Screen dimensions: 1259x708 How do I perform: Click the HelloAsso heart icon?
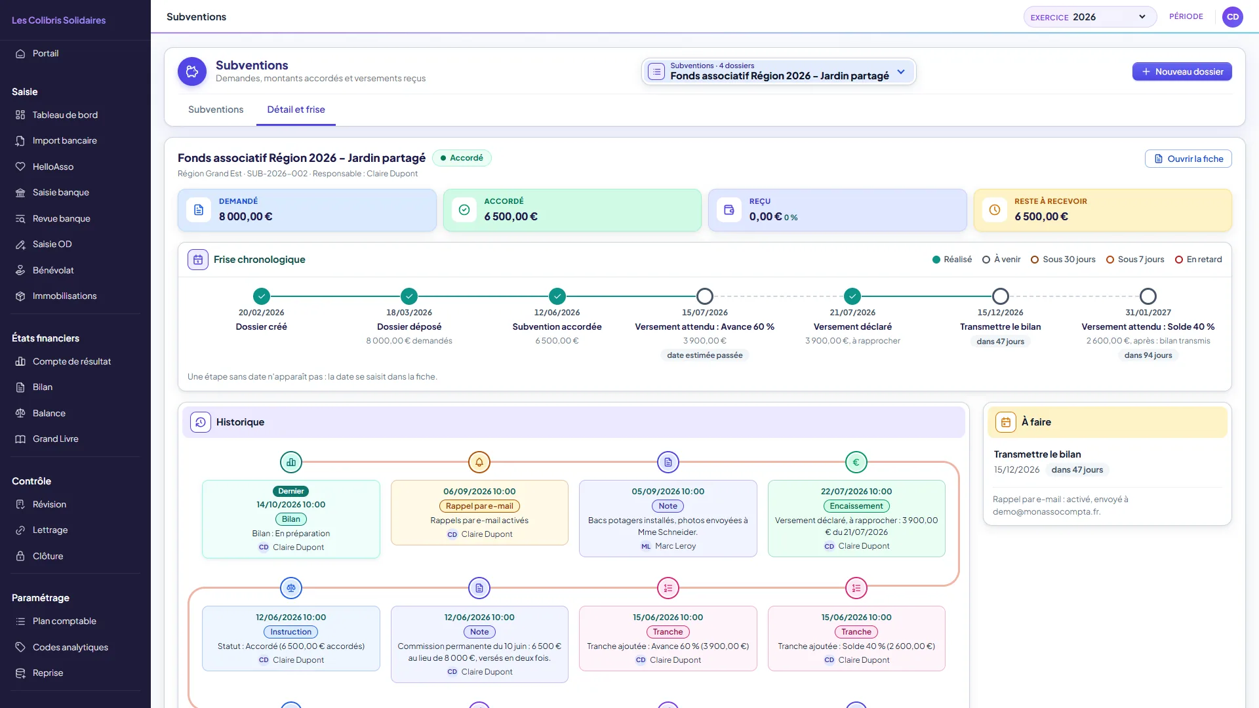[20, 167]
